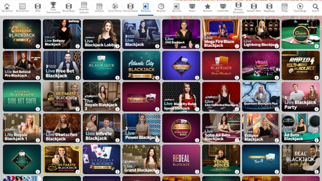Open Live Royale Blackjack 1
Screen dimensions: 322x181
pyautogui.click(x=22, y=128)
